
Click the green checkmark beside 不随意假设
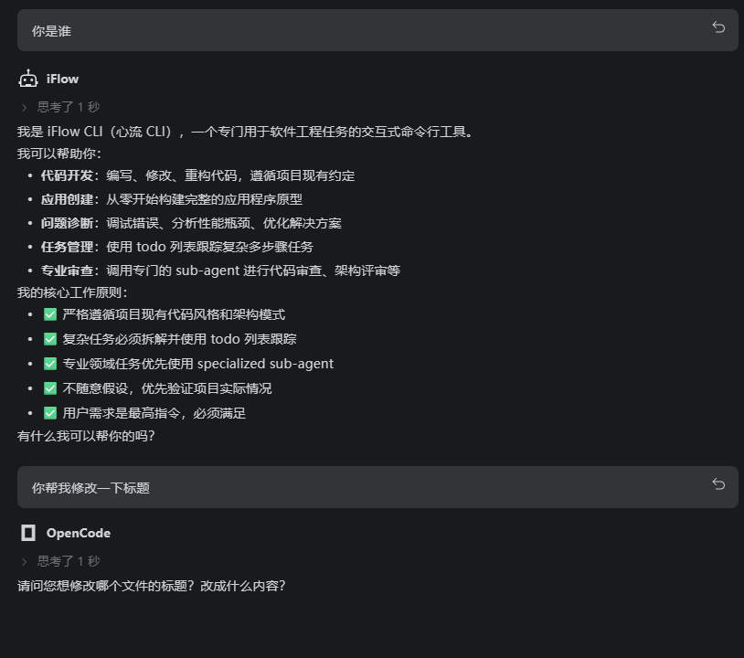click(x=50, y=388)
